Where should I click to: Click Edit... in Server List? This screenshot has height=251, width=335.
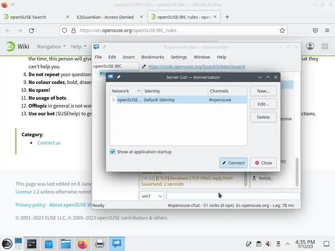[263, 104]
